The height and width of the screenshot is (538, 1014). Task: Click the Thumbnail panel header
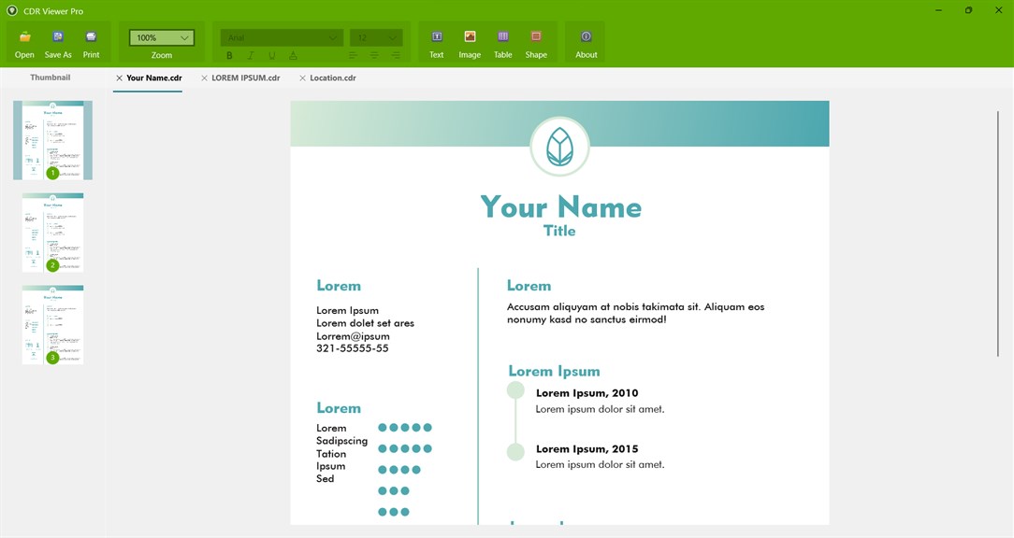51,77
